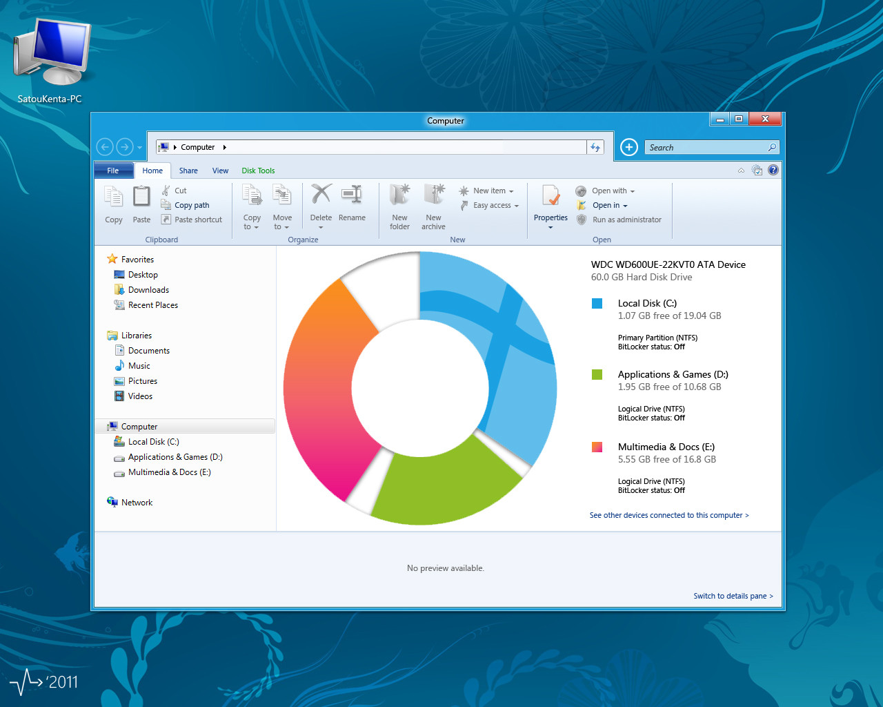Click the Rename icon
This screenshot has height=707, width=883.
point(352,195)
